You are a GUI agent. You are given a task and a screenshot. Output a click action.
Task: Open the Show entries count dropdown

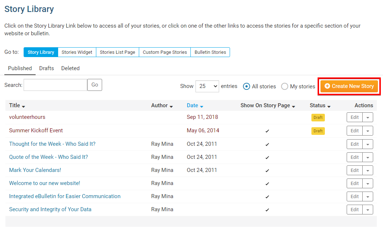[x=207, y=86]
